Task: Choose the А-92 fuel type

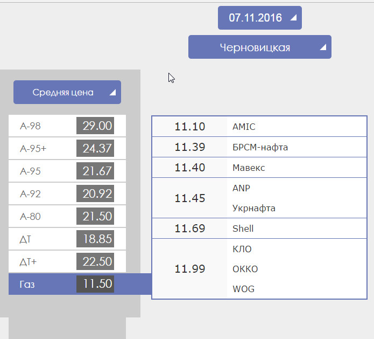Action: pyautogui.click(x=67, y=194)
